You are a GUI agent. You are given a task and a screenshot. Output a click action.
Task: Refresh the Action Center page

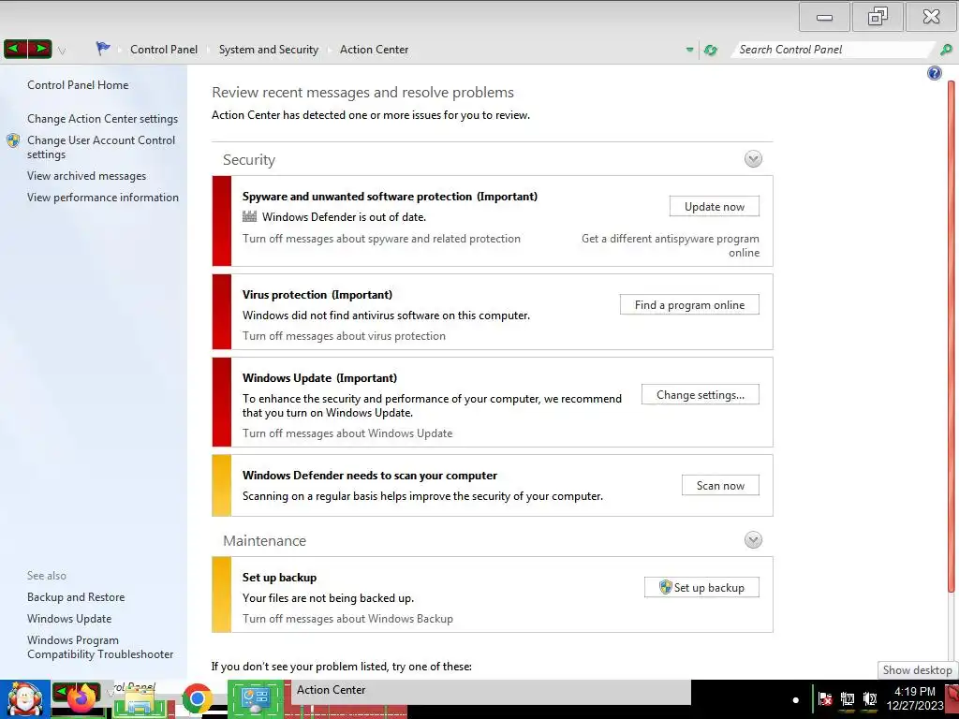711,50
